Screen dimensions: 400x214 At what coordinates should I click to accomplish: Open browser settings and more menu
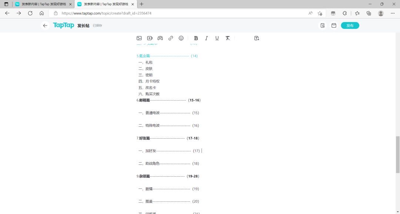393,13
